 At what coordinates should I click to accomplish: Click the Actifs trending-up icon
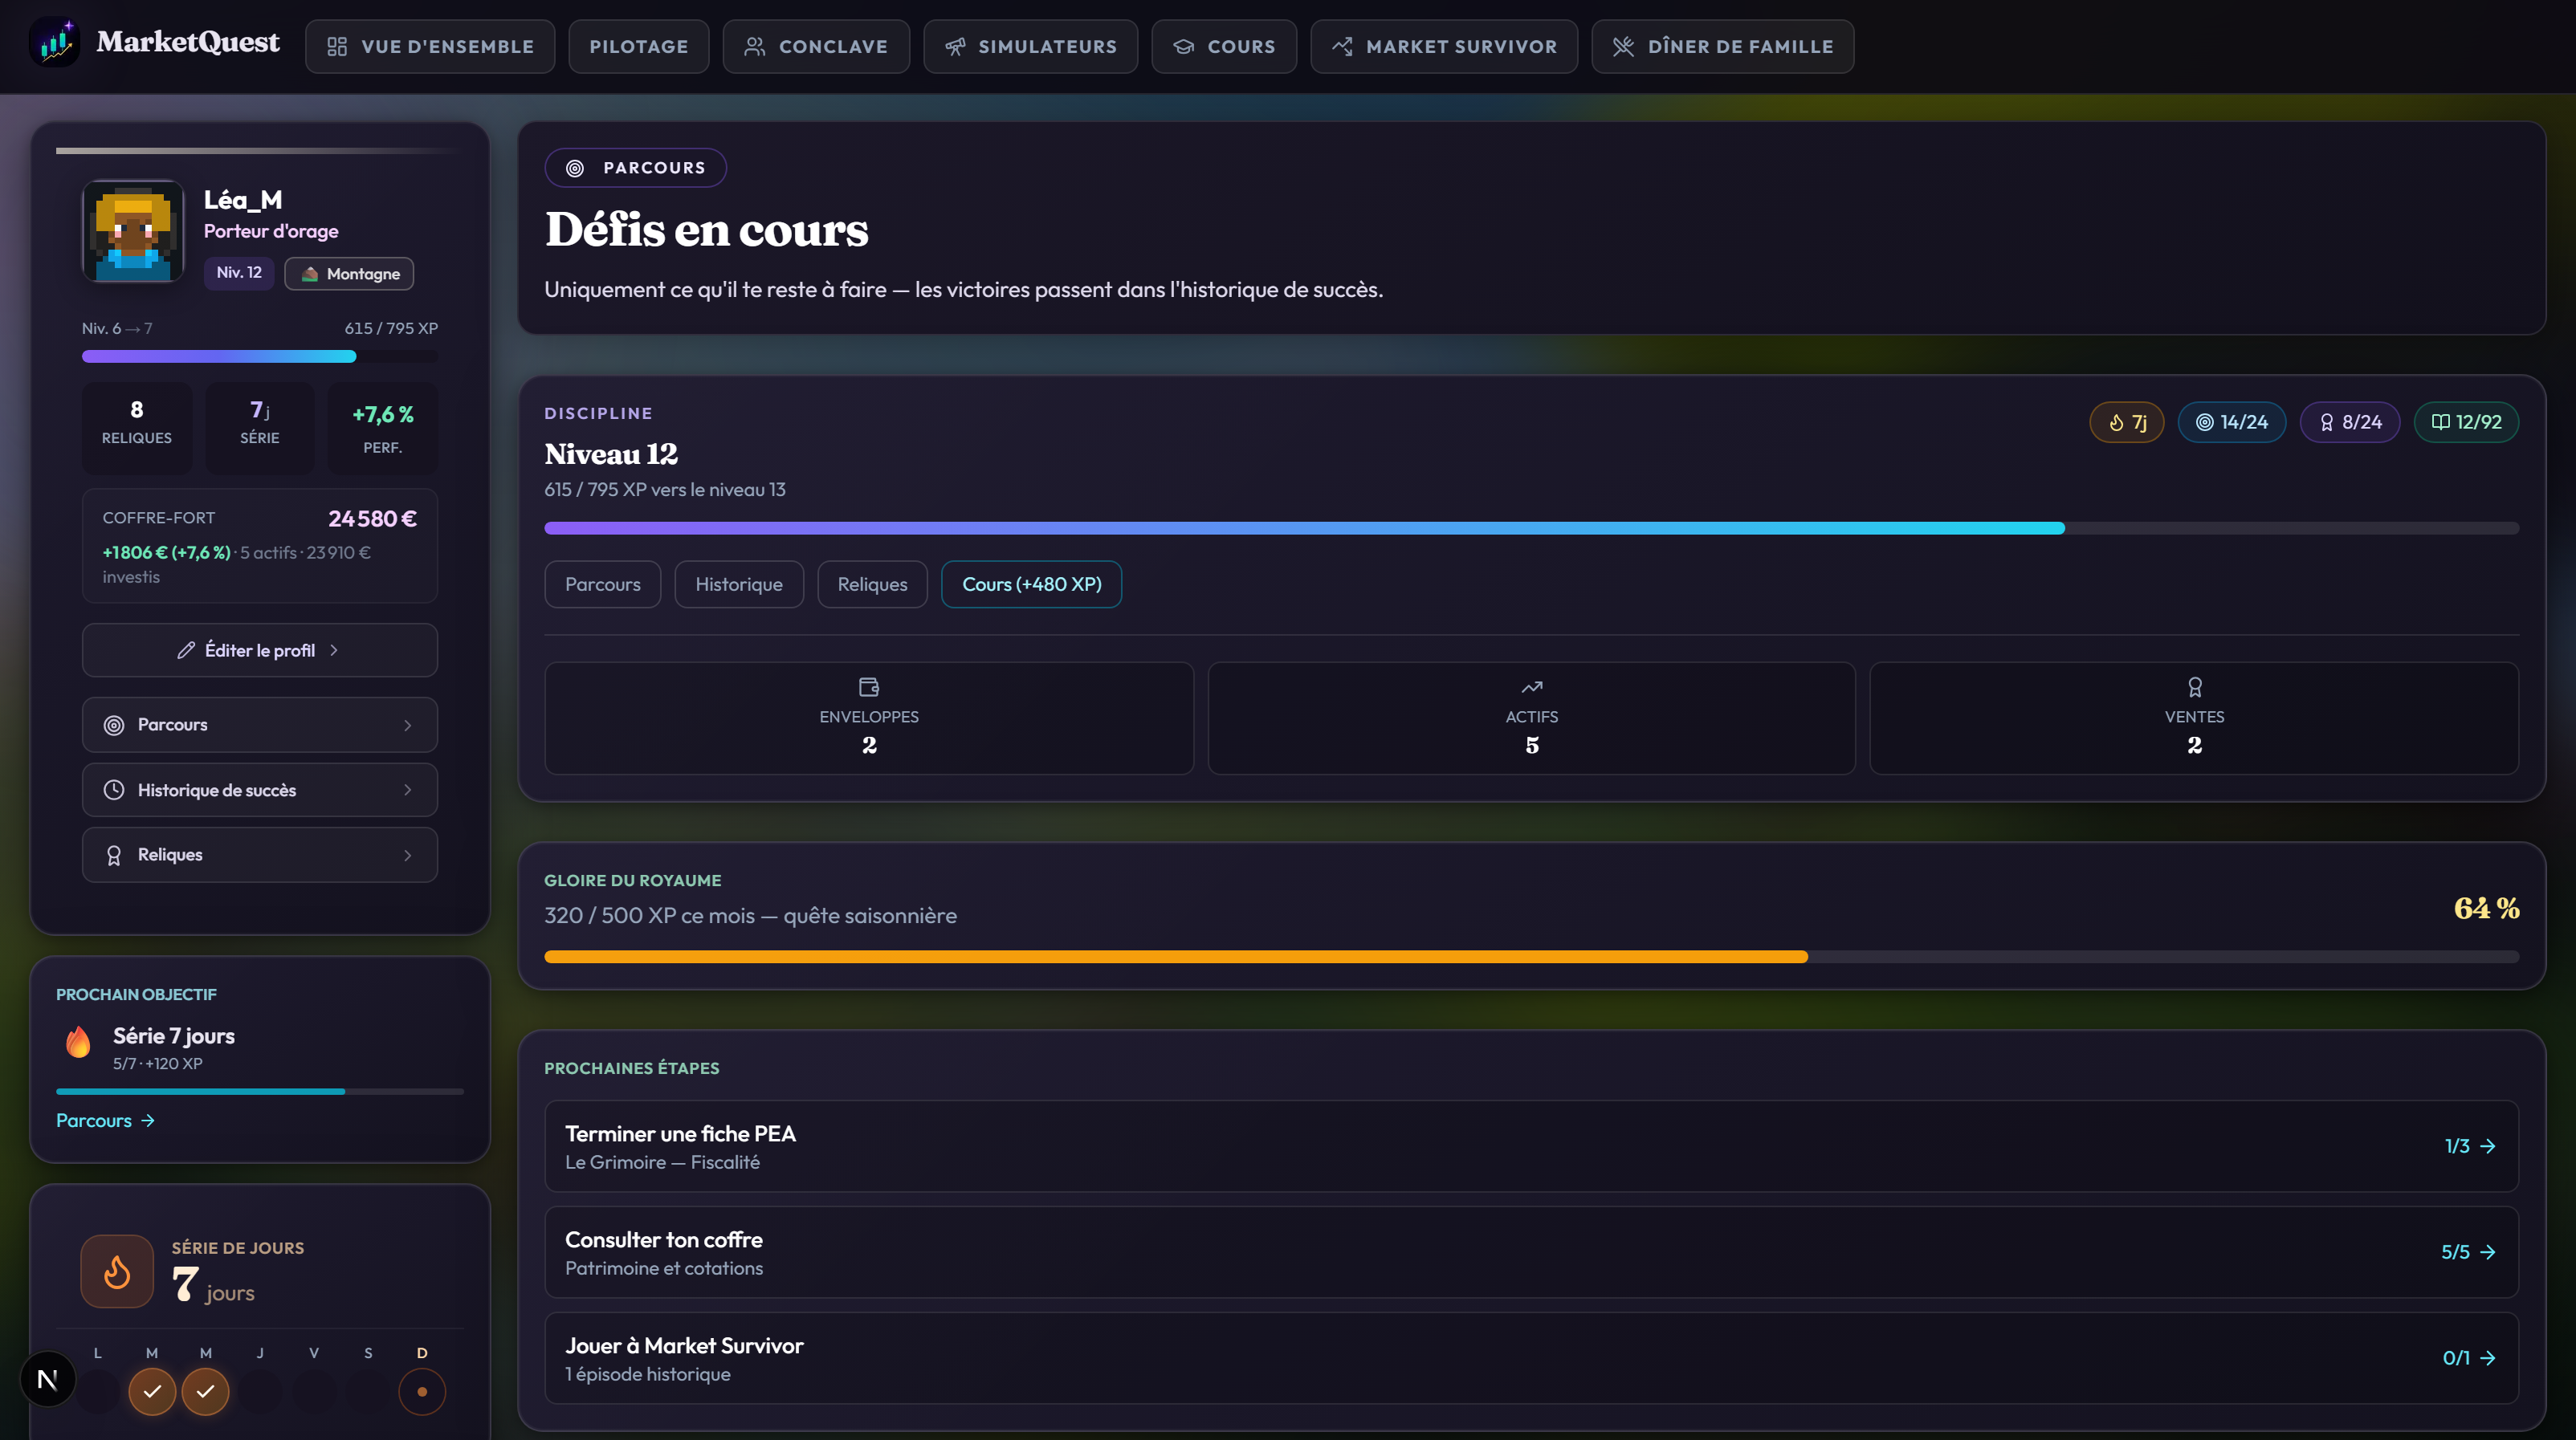click(1532, 688)
